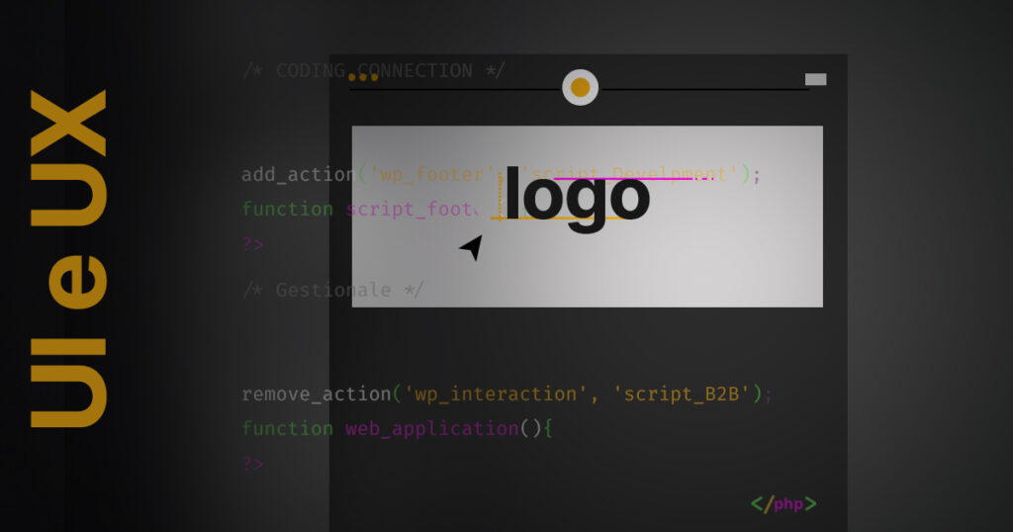Click the orange circular slider knob
Screen dimensions: 1013x532
[x=581, y=88]
